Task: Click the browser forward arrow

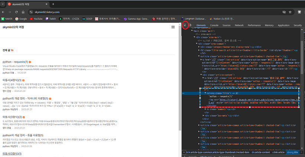Action: (x=10, y=12)
